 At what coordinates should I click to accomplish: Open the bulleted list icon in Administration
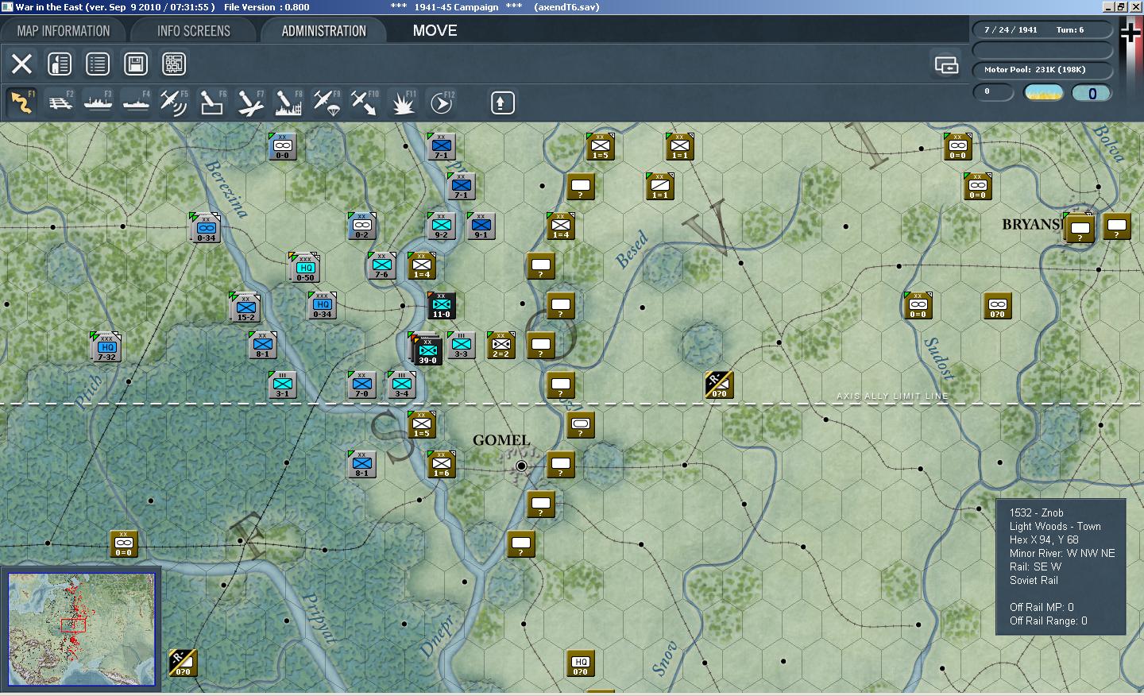point(98,64)
